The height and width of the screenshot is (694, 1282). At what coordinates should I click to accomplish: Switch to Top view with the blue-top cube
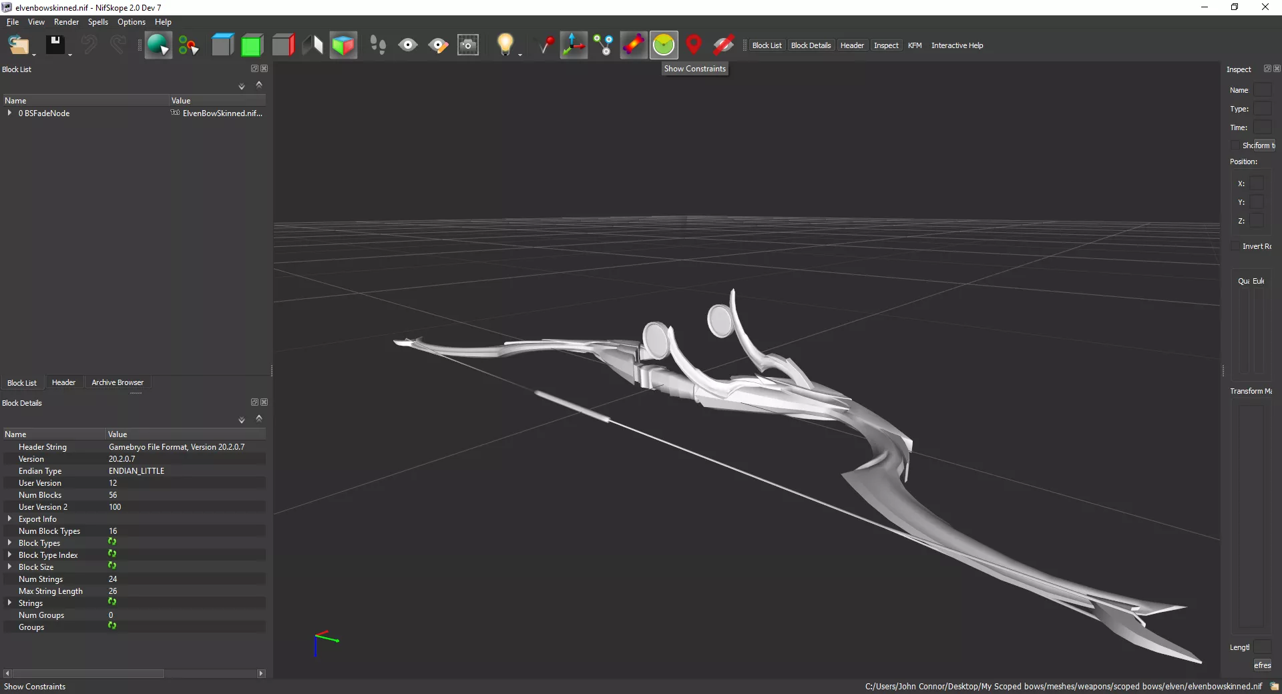[x=222, y=45]
